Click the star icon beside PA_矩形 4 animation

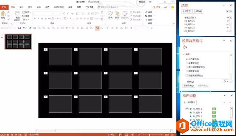tap(191, 113)
